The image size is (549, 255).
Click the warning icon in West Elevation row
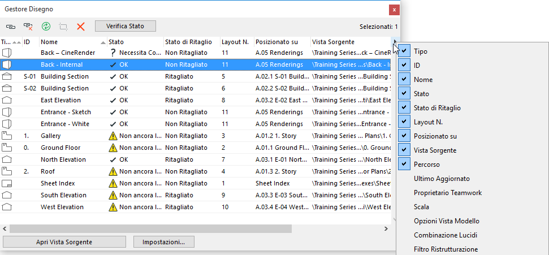113,207
